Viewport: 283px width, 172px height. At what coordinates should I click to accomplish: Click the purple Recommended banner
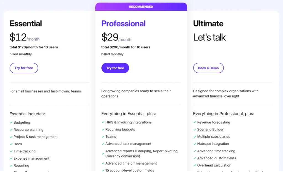[x=141, y=7]
